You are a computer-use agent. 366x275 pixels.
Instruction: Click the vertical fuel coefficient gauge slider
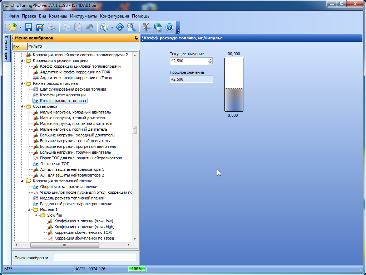(x=234, y=85)
